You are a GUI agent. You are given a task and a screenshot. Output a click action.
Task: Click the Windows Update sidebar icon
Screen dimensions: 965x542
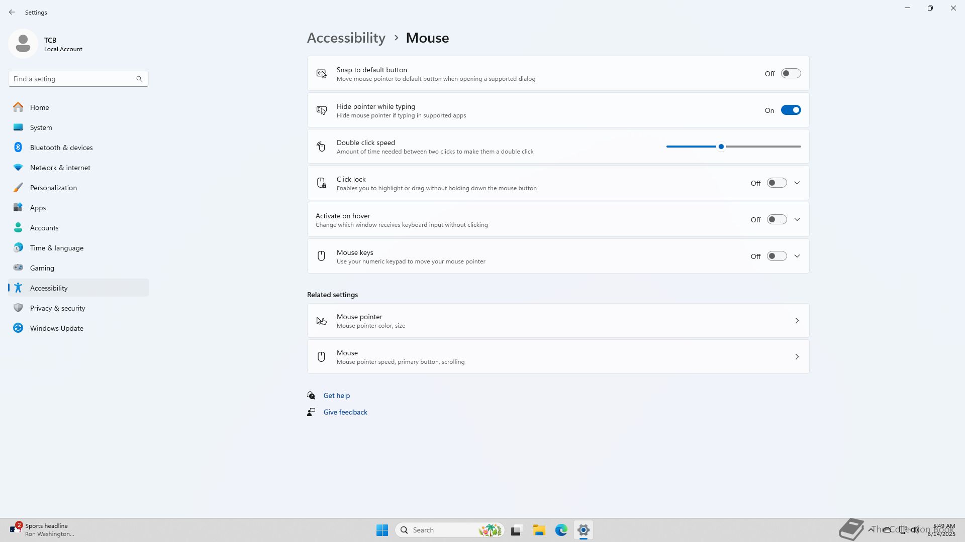pos(18,328)
